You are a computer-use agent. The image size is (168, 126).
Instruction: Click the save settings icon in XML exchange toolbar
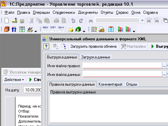pyautogui.click(x=63, y=46)
